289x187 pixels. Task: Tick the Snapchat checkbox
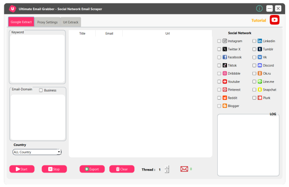tap(254, 90)
